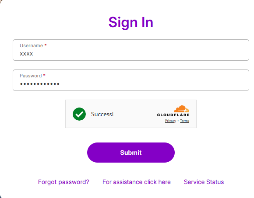Focus the Password input field
Viewport: 254px width, 198px height.
pos(131,80)
